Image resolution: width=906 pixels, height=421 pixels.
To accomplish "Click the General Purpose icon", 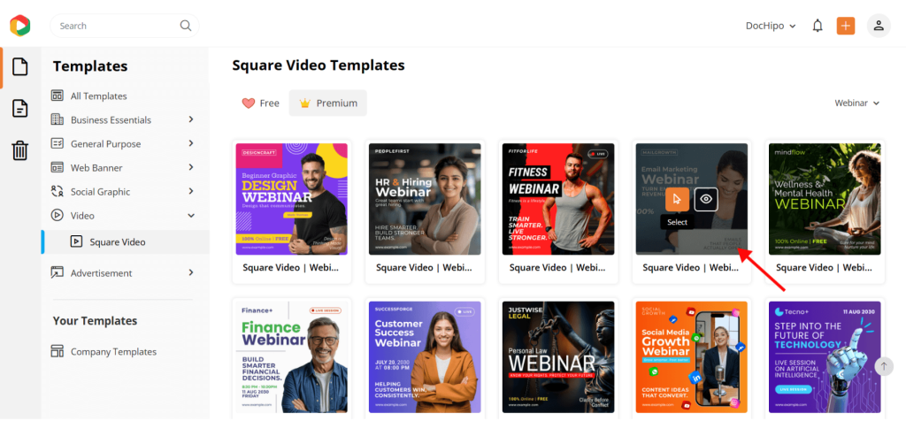I will [58, 144].
